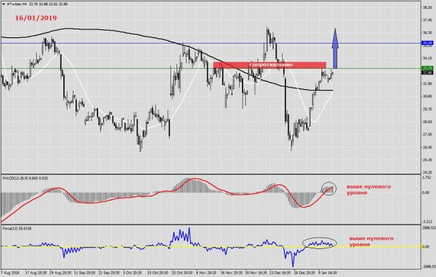The height and width of the screenshot is (277, 436).
Task: Click the 7 Aug 2018 time axis label
Action: 12,272
